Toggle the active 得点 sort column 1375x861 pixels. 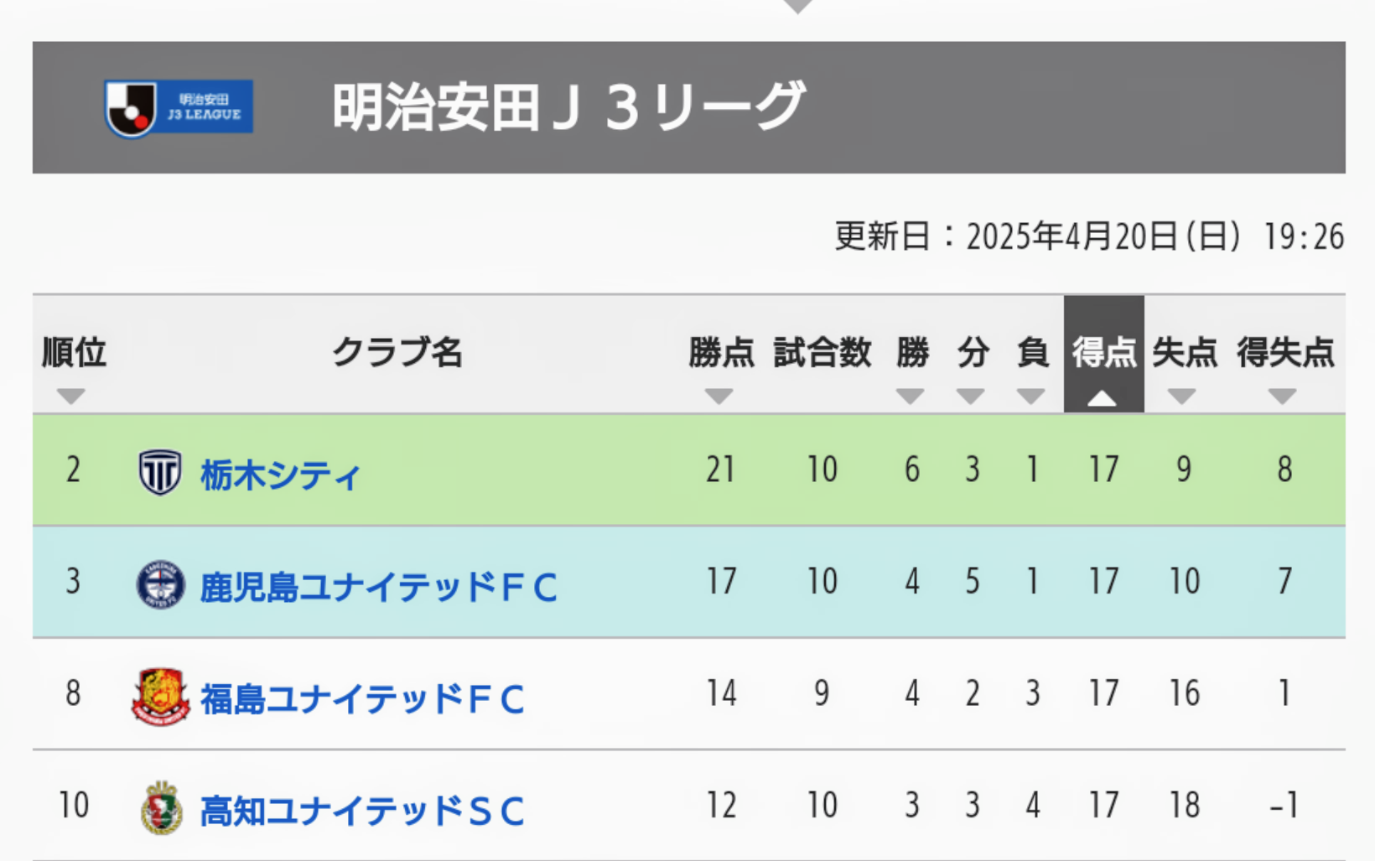click(1103, 354)
